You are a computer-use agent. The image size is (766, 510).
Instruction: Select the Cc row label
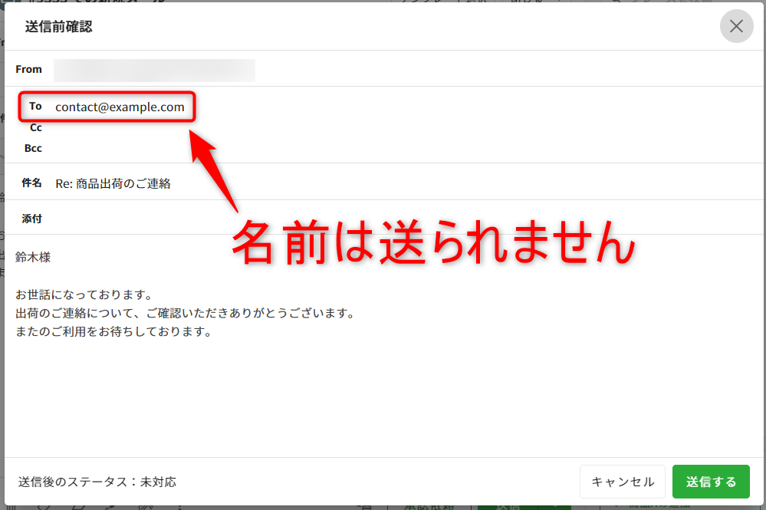[x=36, y=128]
